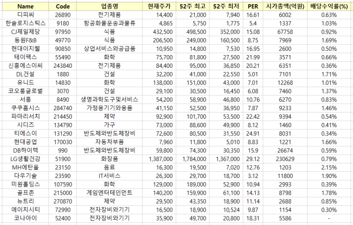Click the 쿠쿠홈시스 name cell

click(26, 108)
